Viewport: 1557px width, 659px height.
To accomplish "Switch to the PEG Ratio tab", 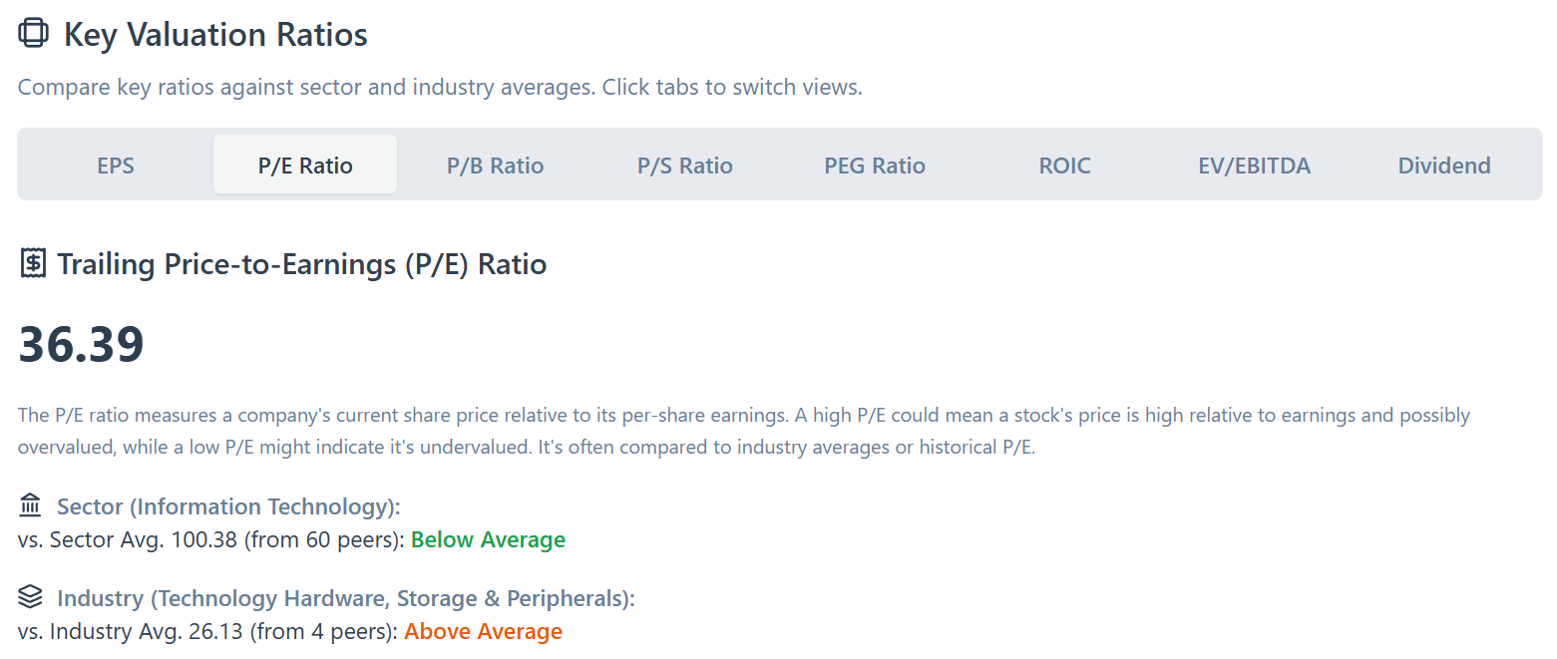I will (x=875, y=165).
